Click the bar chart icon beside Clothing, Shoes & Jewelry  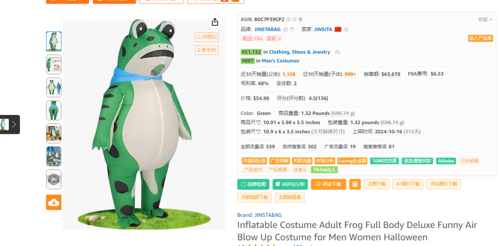pos(337,52)
